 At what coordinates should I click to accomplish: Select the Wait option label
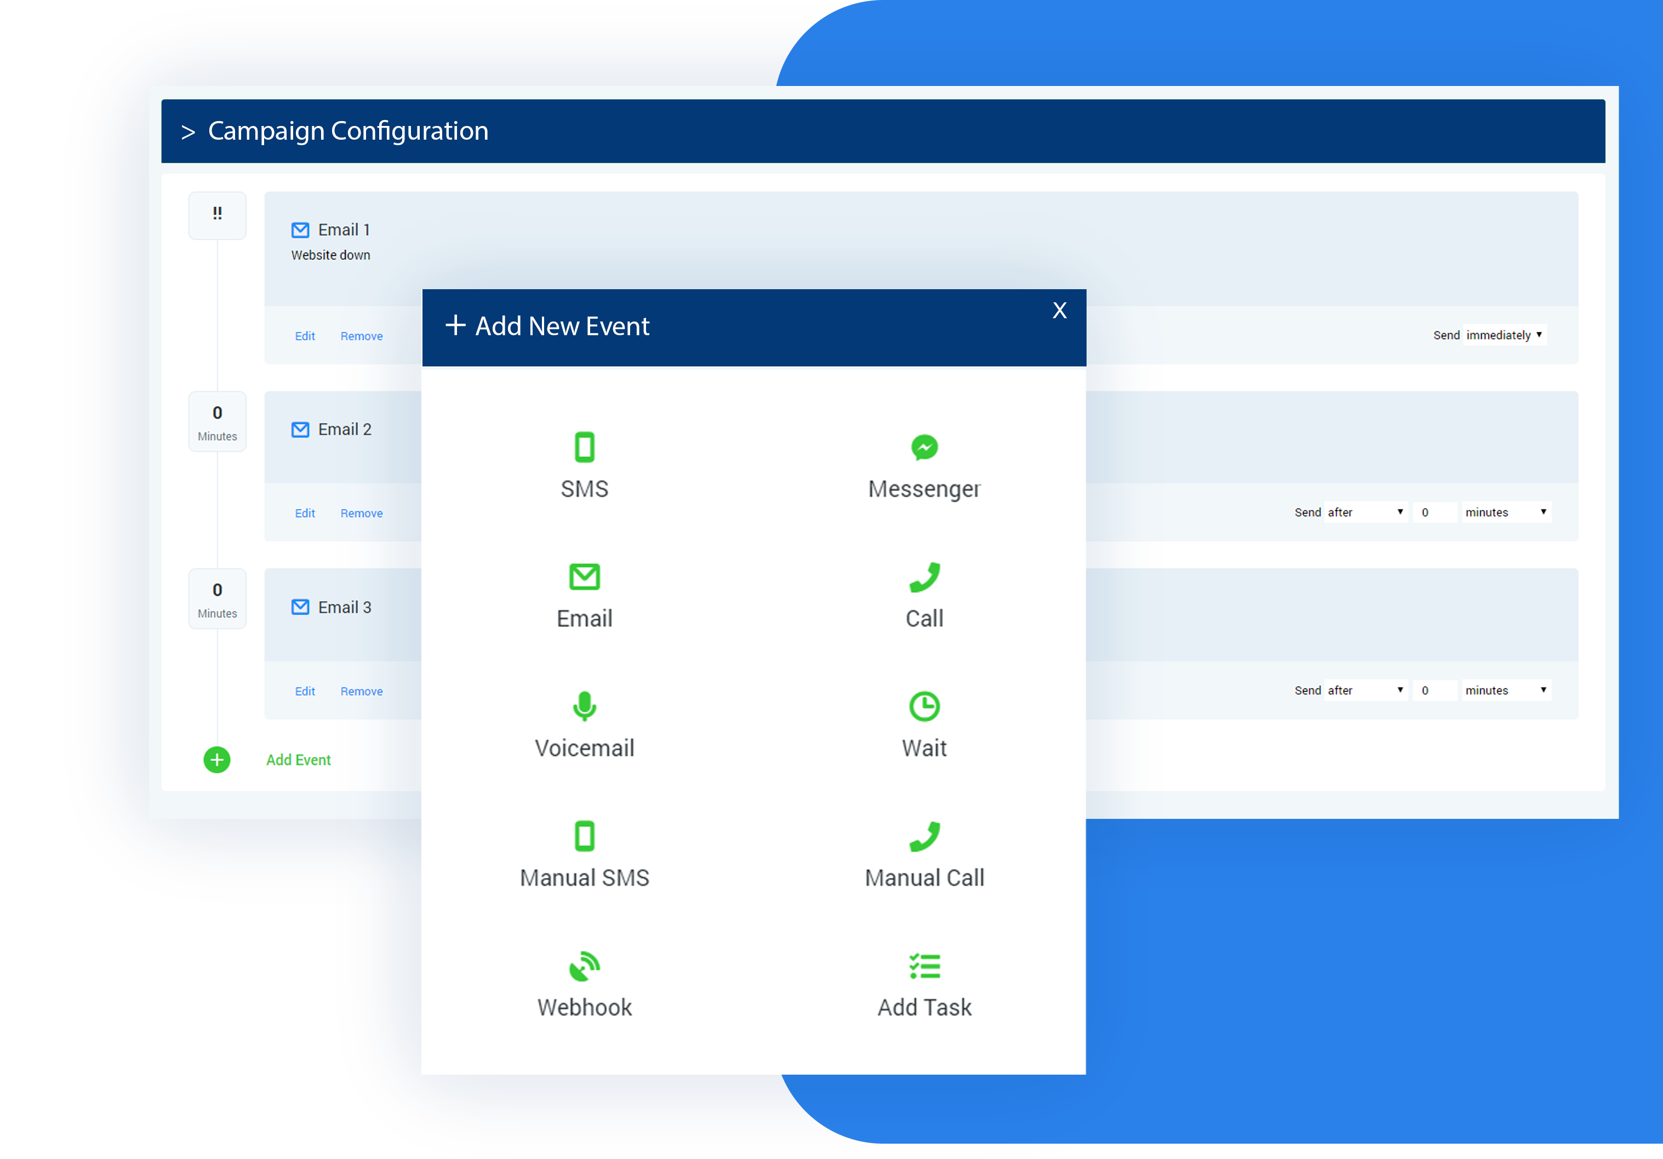point(924,748)
